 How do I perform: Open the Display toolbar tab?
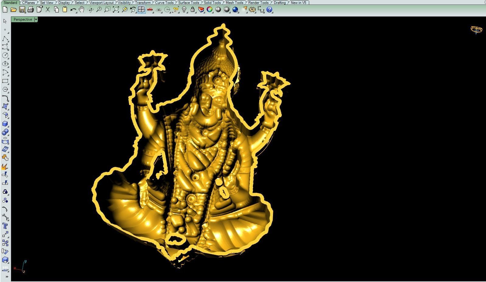(64, 2)
